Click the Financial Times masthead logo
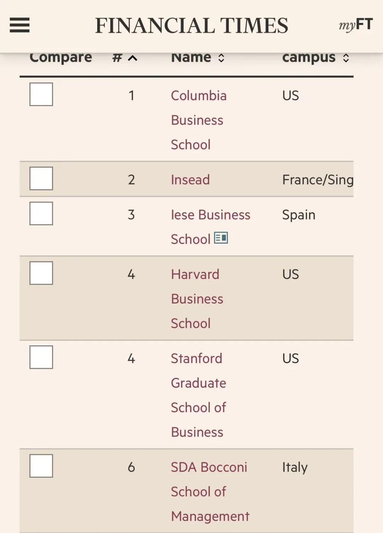This screenshot has width=383, height=533. click(x=191, y=26)
